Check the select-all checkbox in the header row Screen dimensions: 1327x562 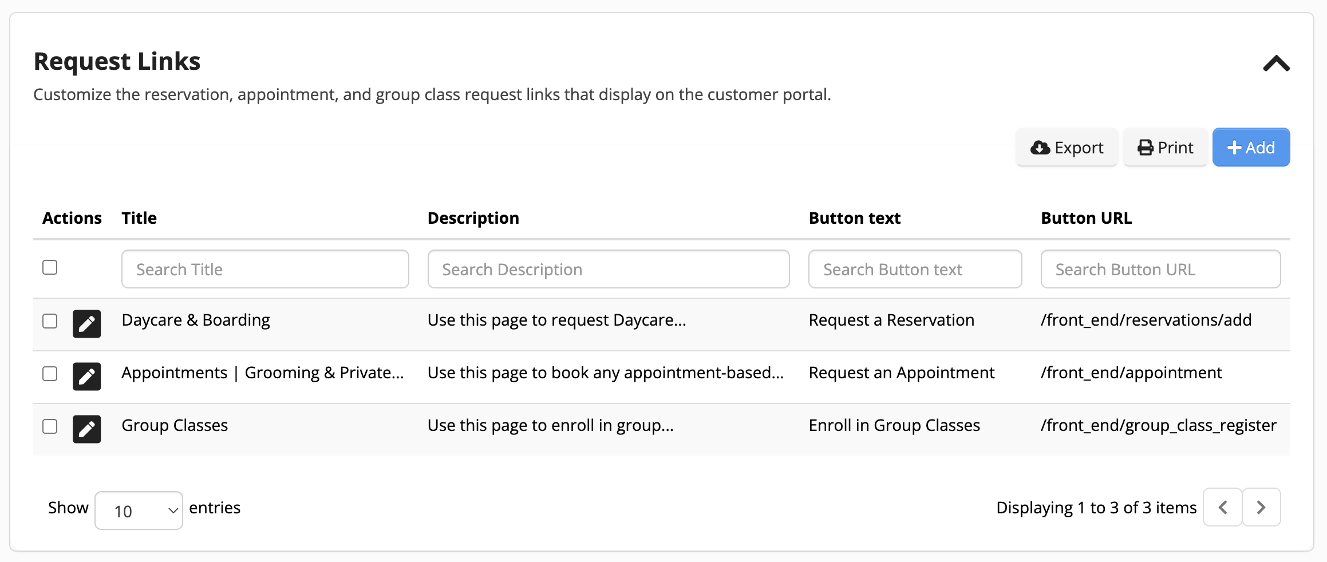pos(49,266)
